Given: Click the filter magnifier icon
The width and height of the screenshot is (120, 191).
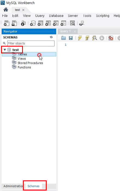Looking at the screenshot, I should [4, 43].
